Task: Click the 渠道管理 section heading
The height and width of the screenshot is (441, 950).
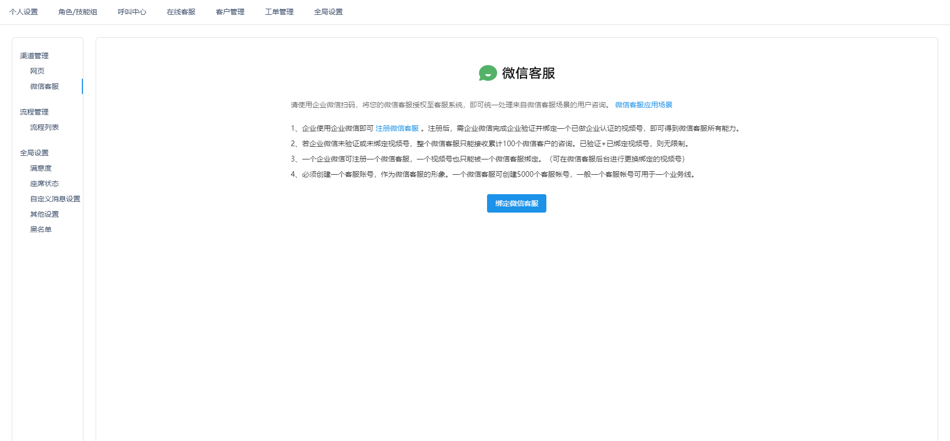Action: coord(34,56)
